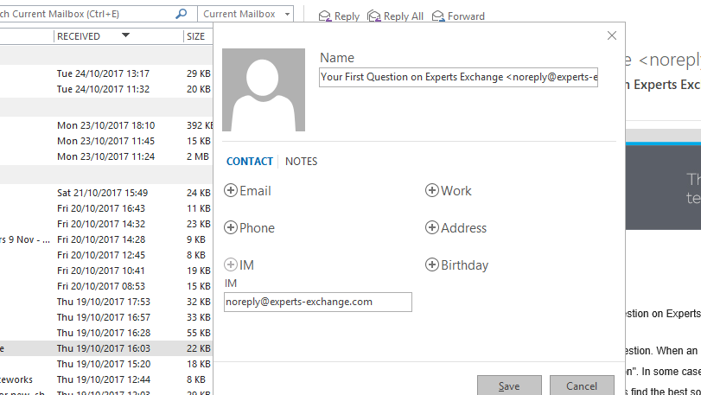Click the Reply button
This screenshot has height=395, width=701.
[x=339, y=16]
